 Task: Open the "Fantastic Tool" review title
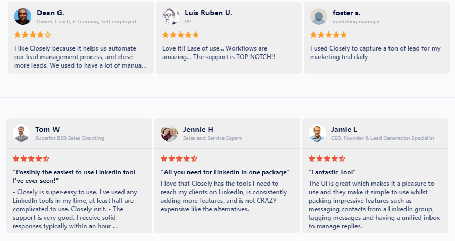(x=332, y=172)
